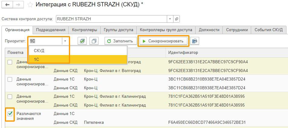This screenshot has height=128, width=288.
Task: Click the Идентификатор column header
Action: pyautogui.click(x=183, y=52)
